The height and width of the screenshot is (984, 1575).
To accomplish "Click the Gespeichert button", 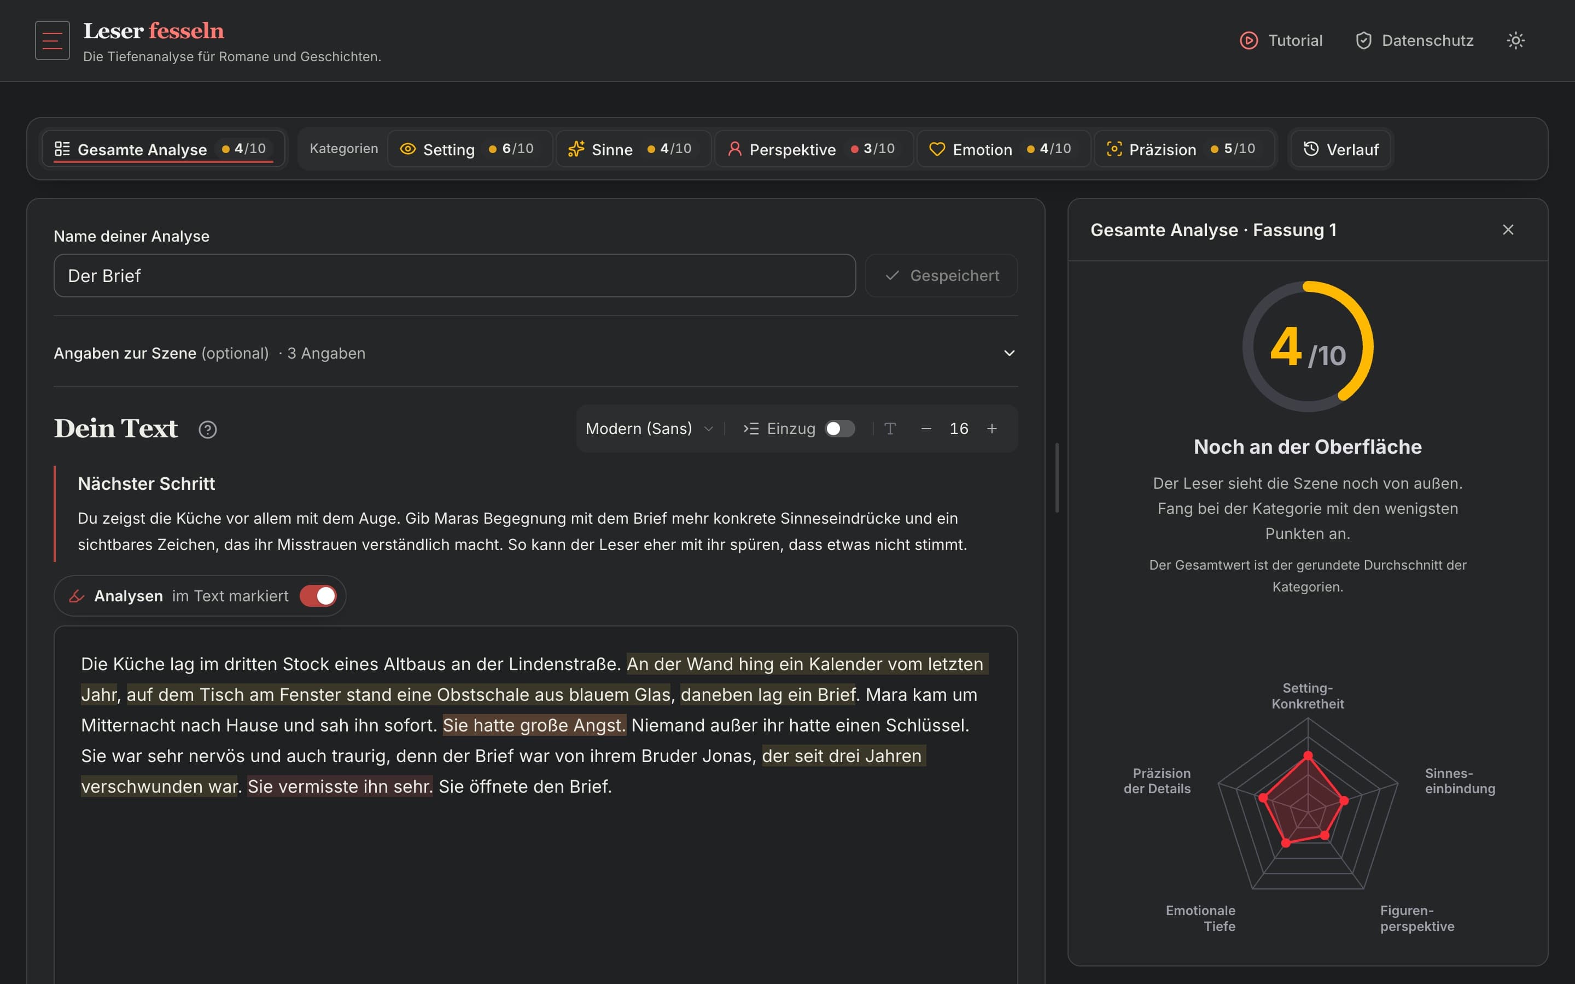I will coord(941,276).
